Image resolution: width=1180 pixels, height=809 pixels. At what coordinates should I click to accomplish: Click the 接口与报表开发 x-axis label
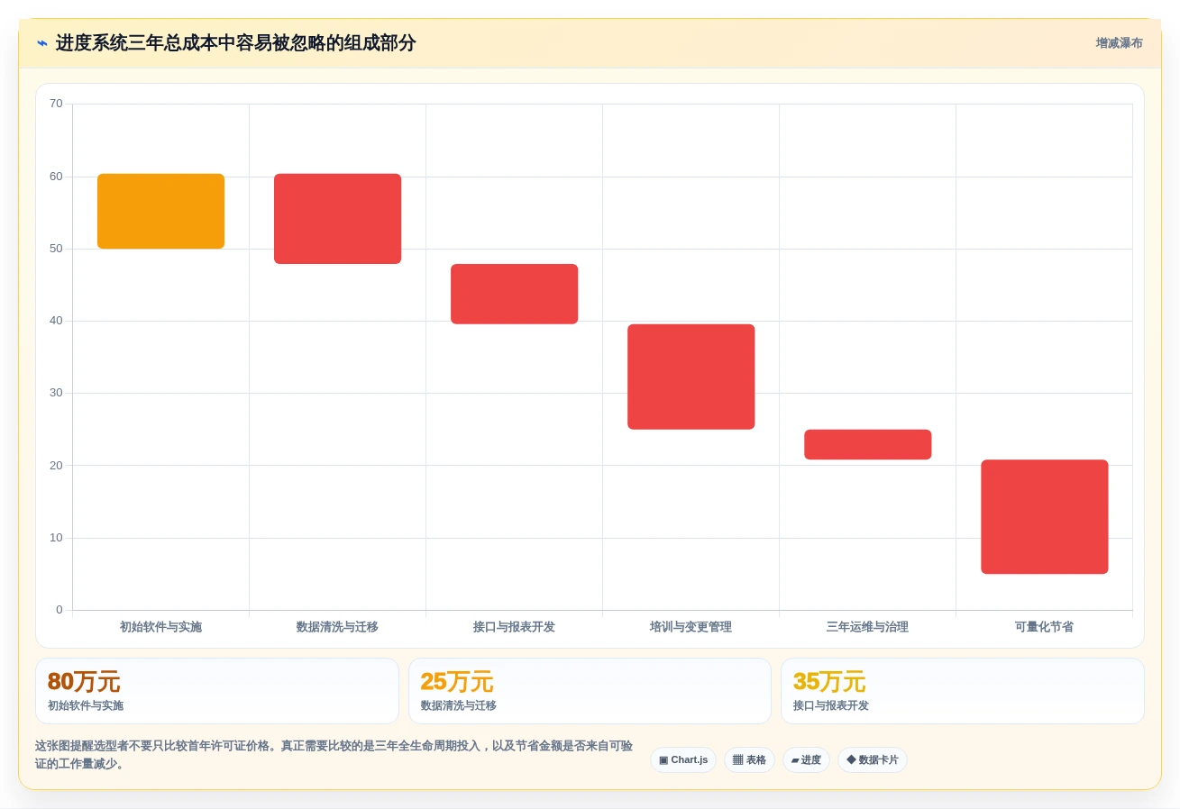coord(514,627)
